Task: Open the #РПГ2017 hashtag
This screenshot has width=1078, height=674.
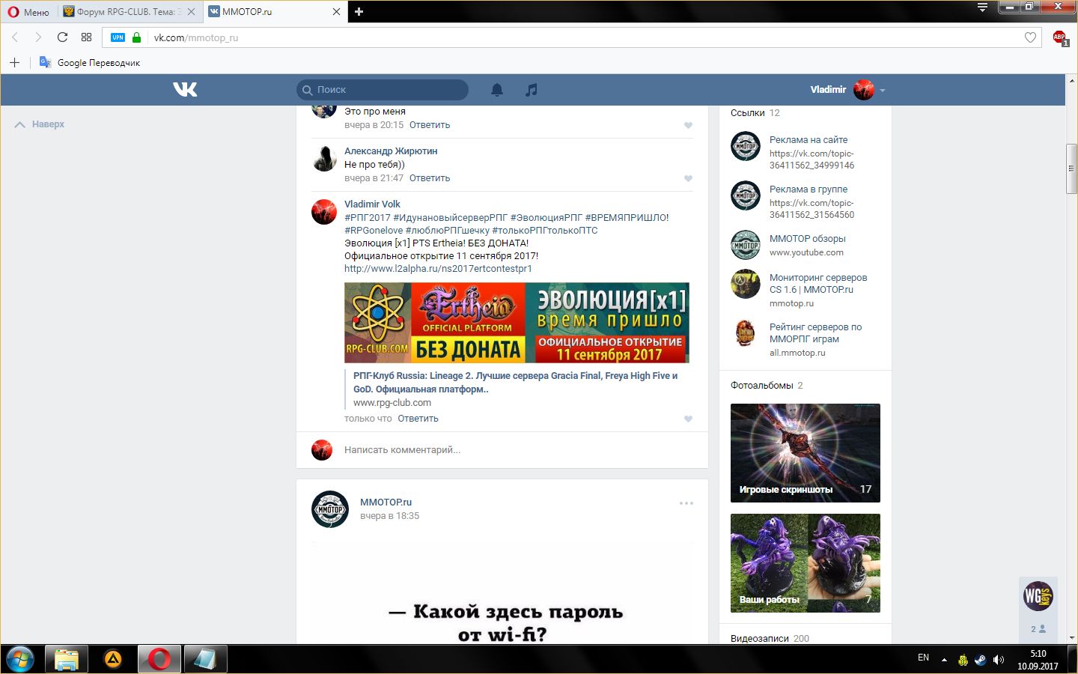Action: pos(368,218)
